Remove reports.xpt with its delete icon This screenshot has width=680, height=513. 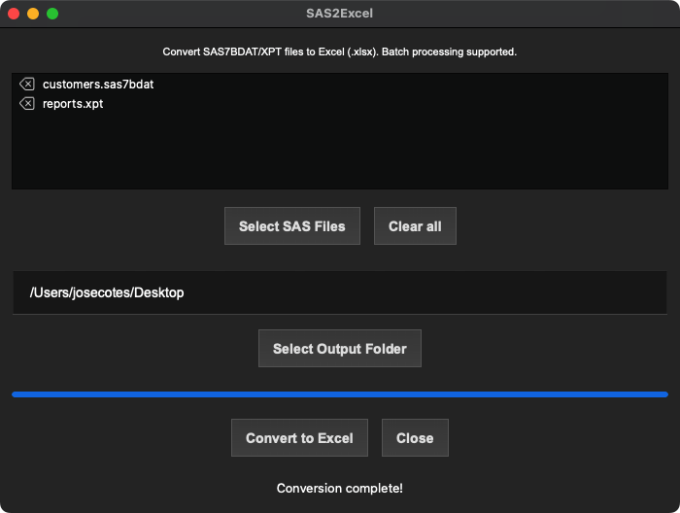[27, 104]
